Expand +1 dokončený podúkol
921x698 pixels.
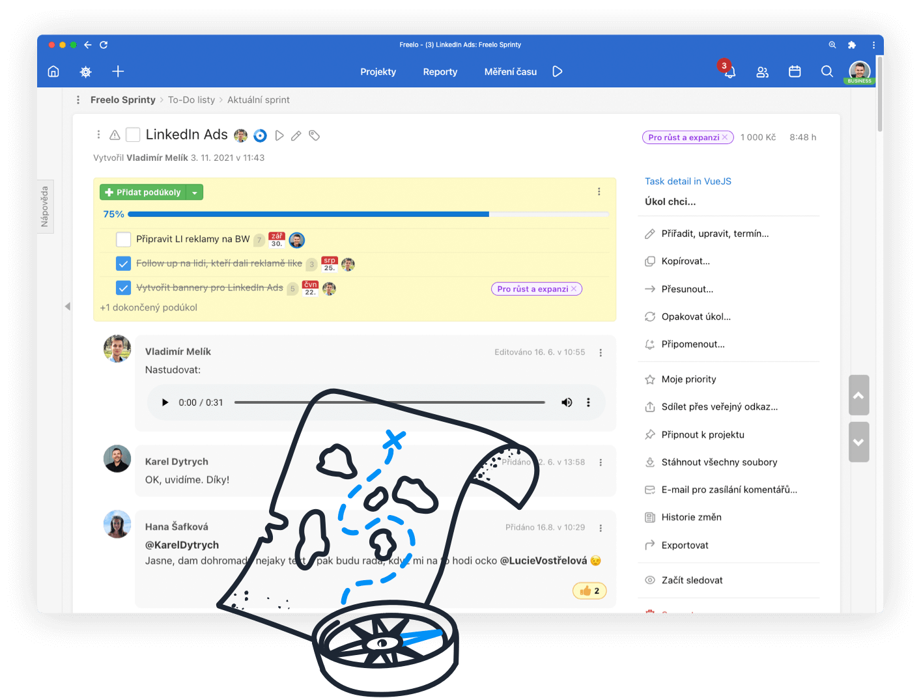coord(149,307)
